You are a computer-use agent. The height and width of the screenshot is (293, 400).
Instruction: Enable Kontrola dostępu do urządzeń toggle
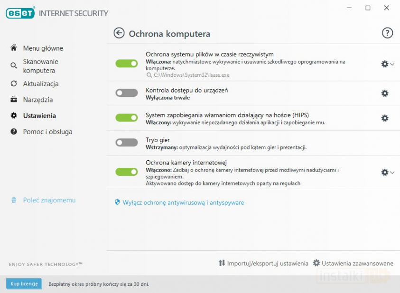[x=127, y=93]
